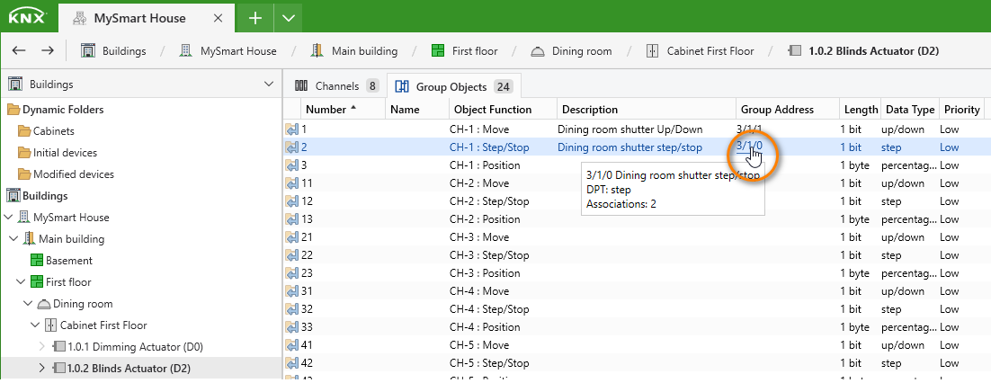Click group object icon of row 42
The height and width of the screenshot is (383, 991).
pyautogui.click(x=291, y=363)
